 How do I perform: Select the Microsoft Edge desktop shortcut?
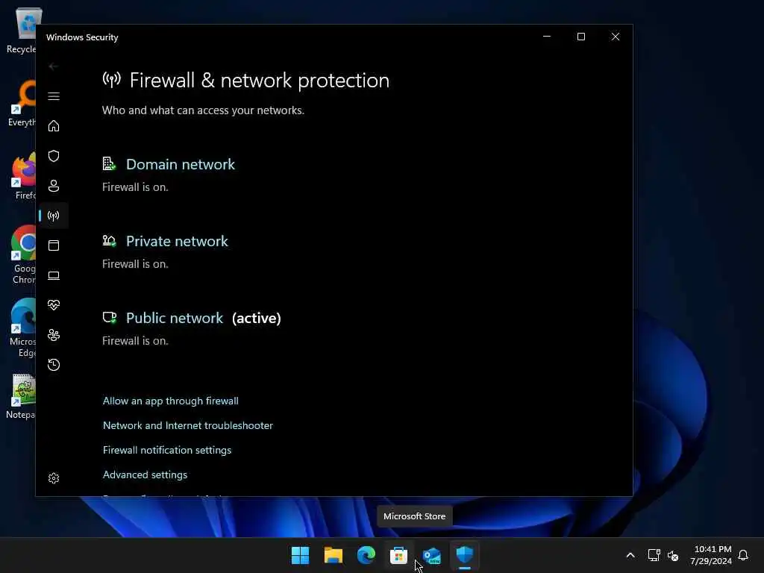point(22,328)
